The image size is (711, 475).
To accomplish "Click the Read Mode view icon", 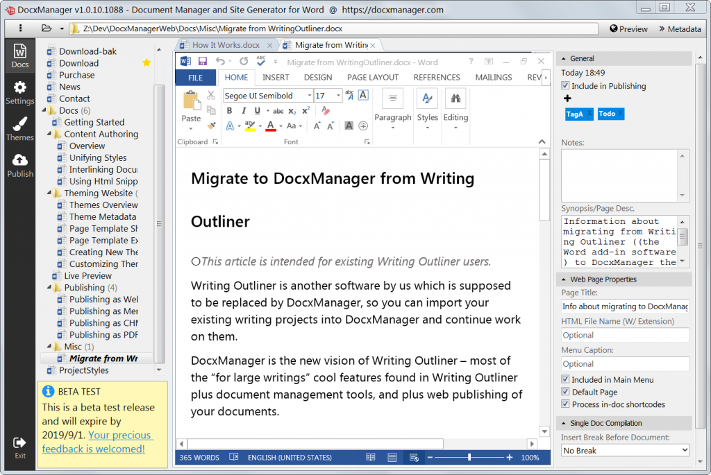I will tap(371, 458).
